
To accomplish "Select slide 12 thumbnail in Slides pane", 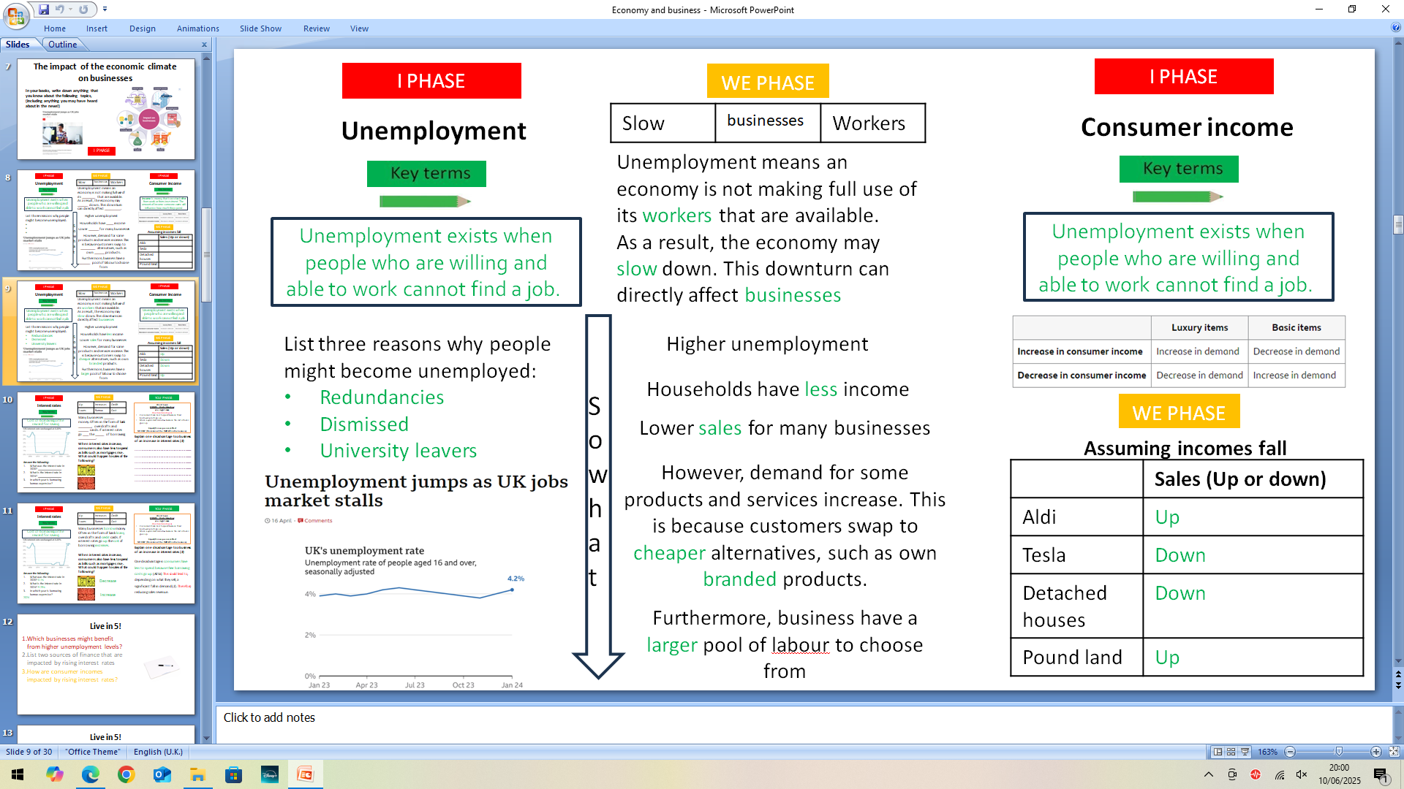I will coord(105,663).
